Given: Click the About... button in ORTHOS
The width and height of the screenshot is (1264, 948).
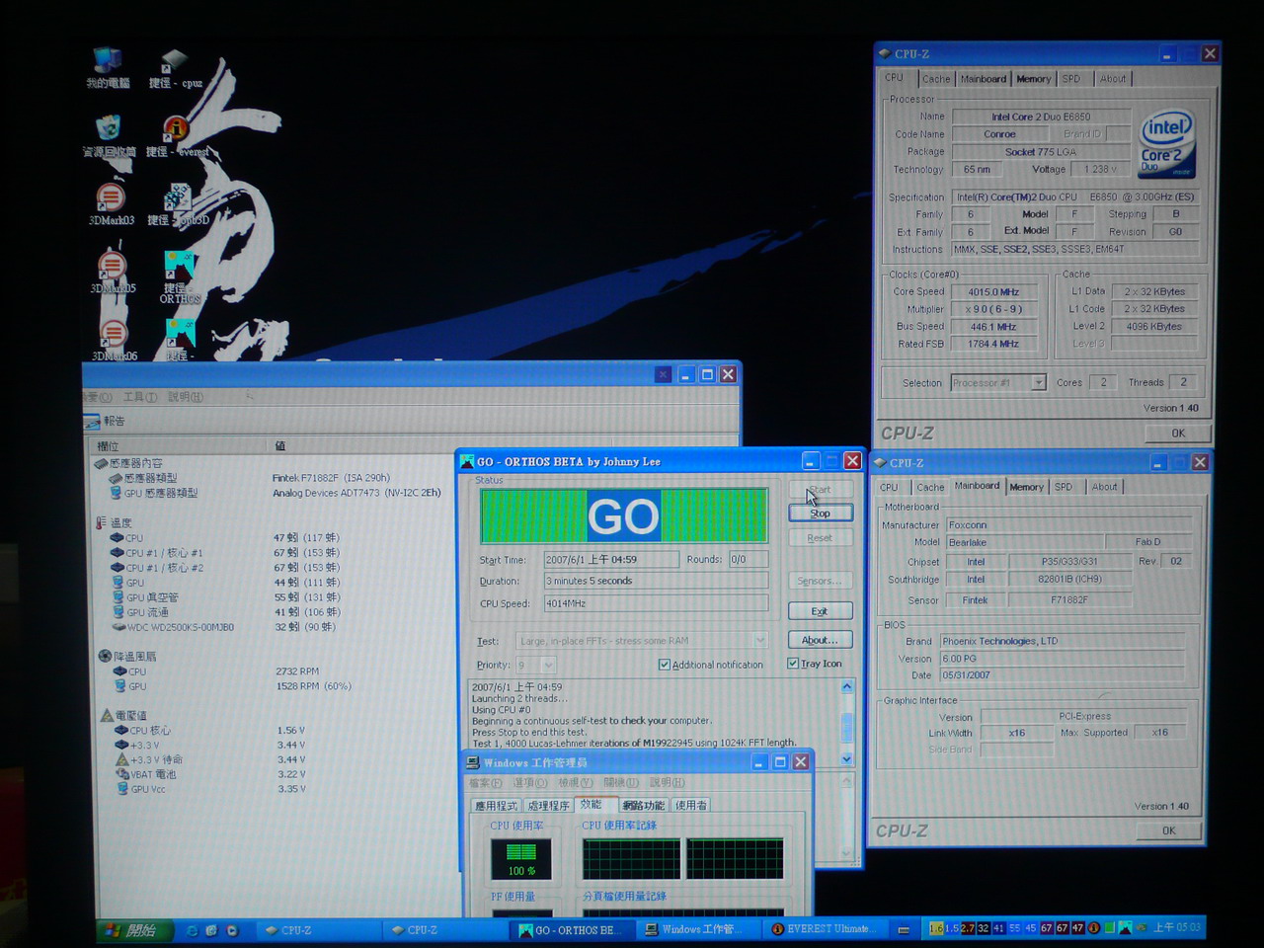Looking at the screenshot, I should click(820, 640).
